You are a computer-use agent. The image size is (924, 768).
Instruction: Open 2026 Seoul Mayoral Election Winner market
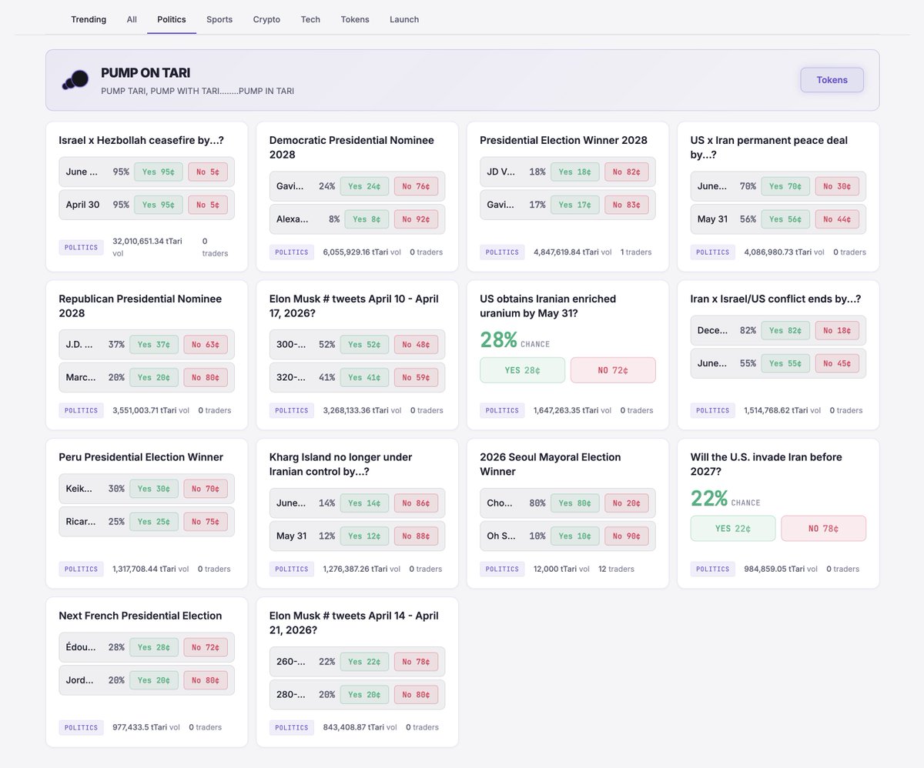click(x=550, y=465)
